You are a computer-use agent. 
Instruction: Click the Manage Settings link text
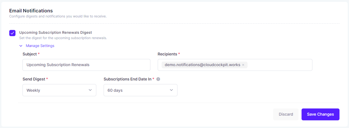(x=40, y=46)
